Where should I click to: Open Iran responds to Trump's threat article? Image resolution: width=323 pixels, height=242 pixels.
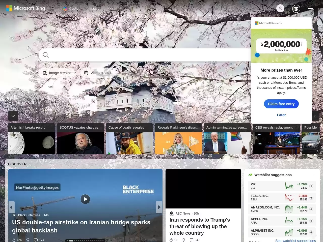[200, 226]
